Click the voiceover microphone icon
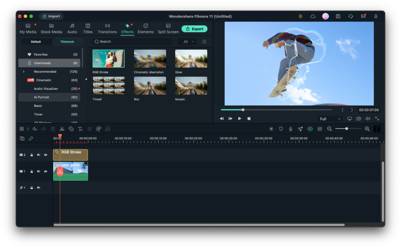This screenshot has width=401, height=248. click(x=291, y=129)
